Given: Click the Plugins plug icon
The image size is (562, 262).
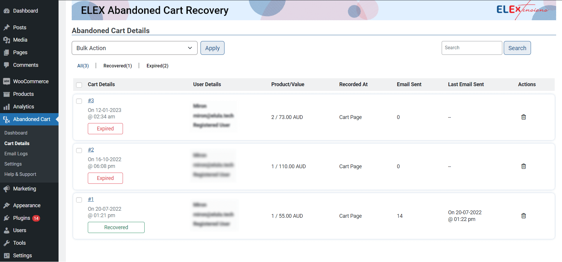Looking at the screenshot, I should click(x=6, y=218).
